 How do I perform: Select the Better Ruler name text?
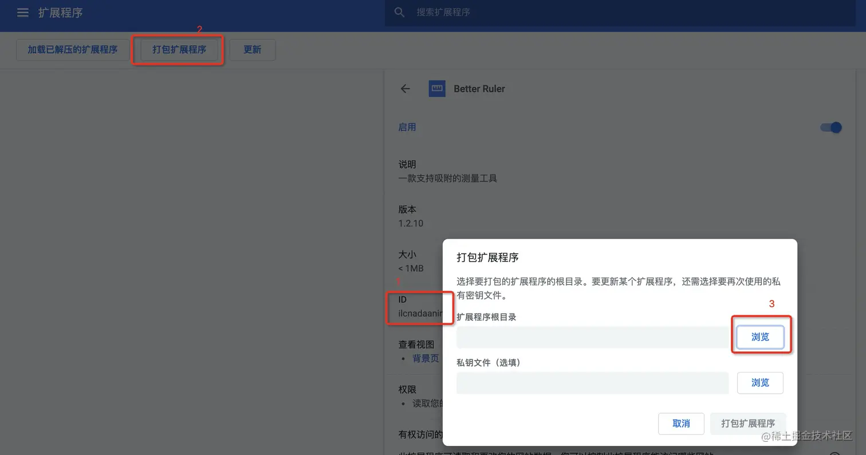479,89
